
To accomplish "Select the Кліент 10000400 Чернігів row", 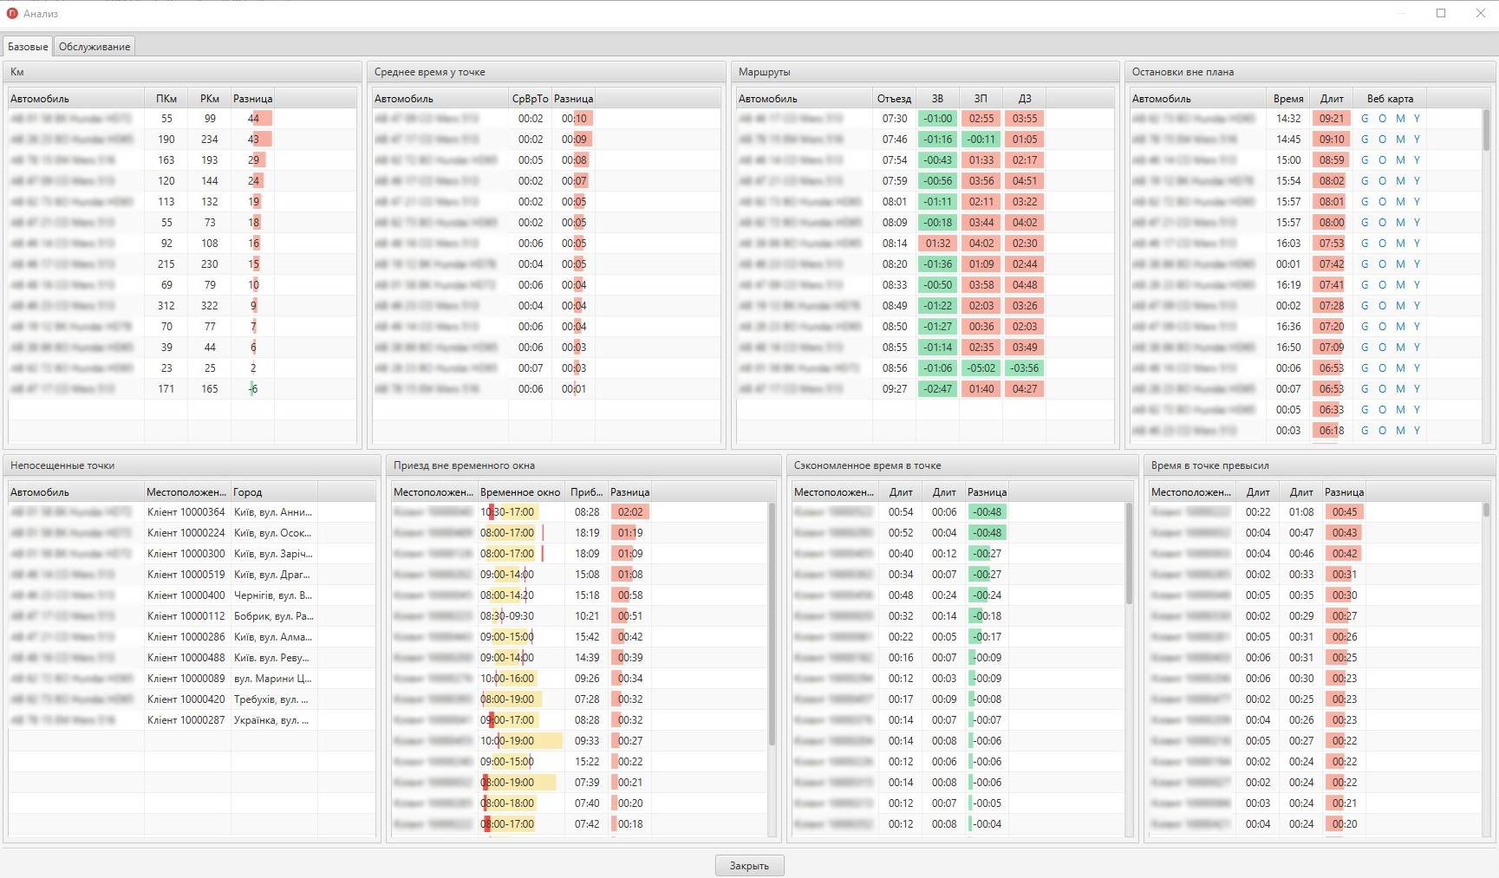I will [186, 595].
